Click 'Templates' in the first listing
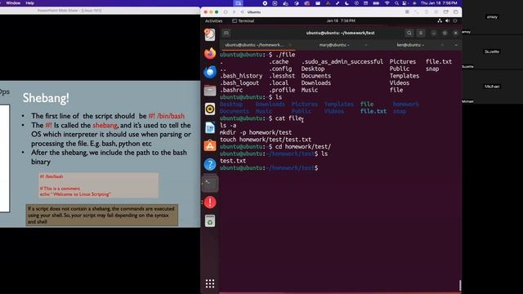 (x=405, y=76)
